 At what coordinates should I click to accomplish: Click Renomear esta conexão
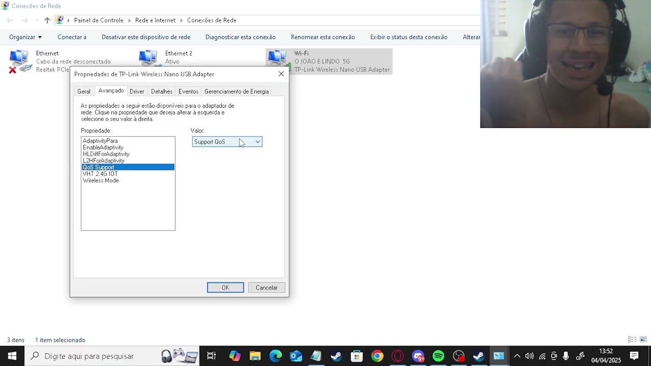pyautogui.click(x=323, y=37)
